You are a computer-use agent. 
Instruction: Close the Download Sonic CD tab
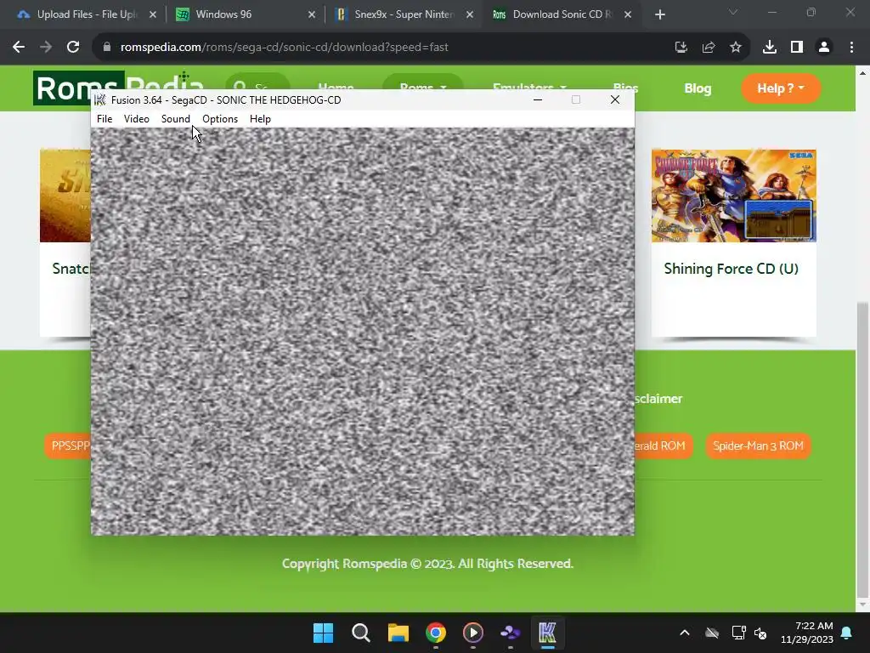628,15
